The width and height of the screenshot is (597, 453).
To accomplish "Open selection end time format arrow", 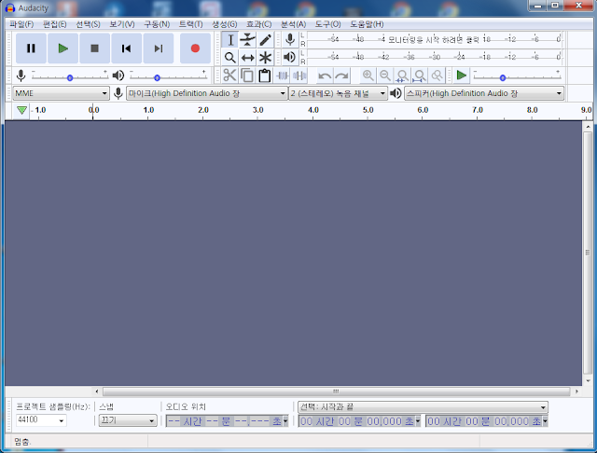I will point(545,421).
